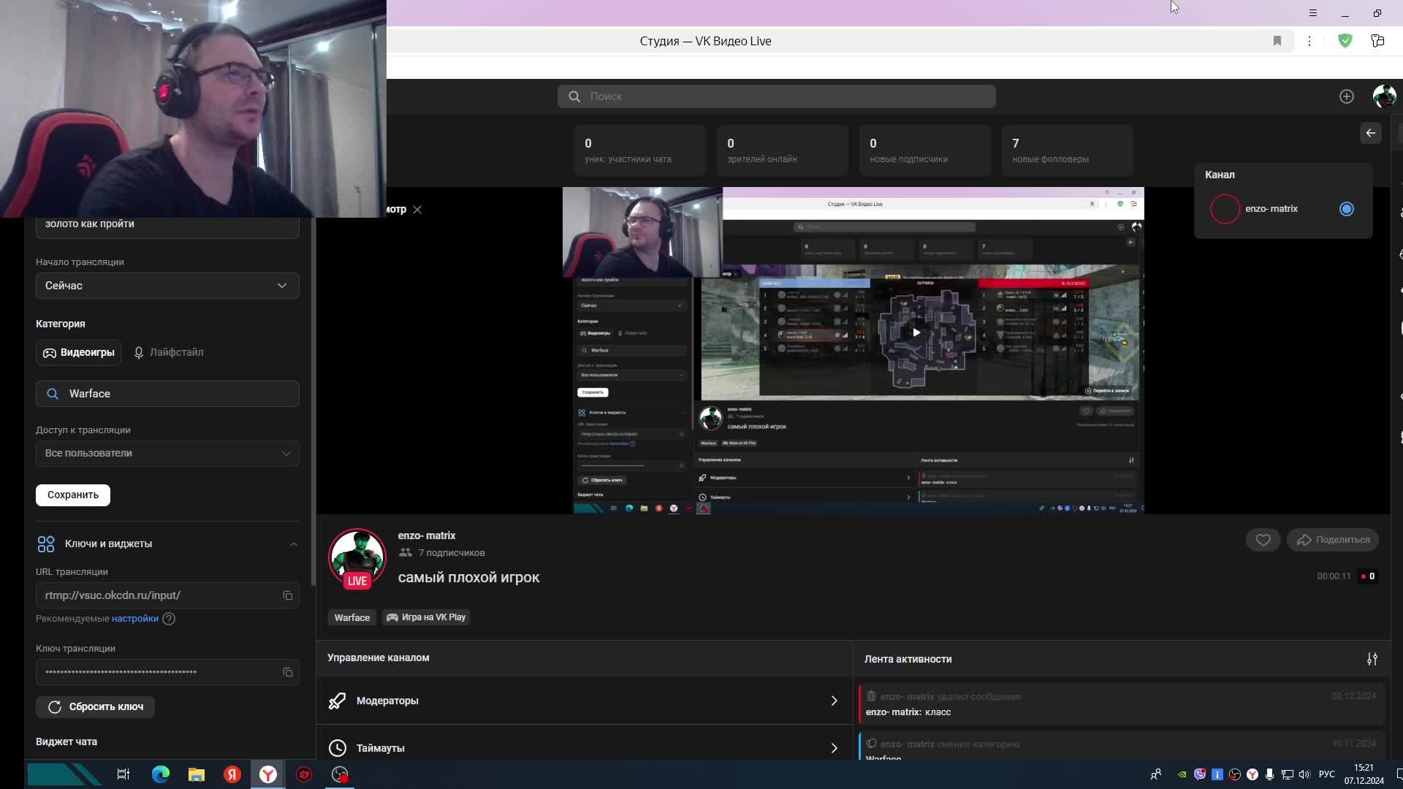1403x789 pixels.
Task: Click the Сохранить button
Action: click(73, 495)
